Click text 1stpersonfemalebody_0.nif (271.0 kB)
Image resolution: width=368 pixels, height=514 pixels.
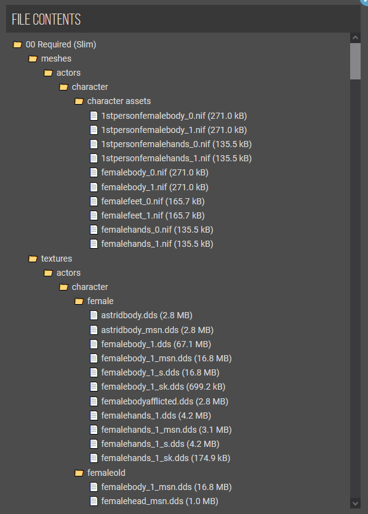(174, 116)
